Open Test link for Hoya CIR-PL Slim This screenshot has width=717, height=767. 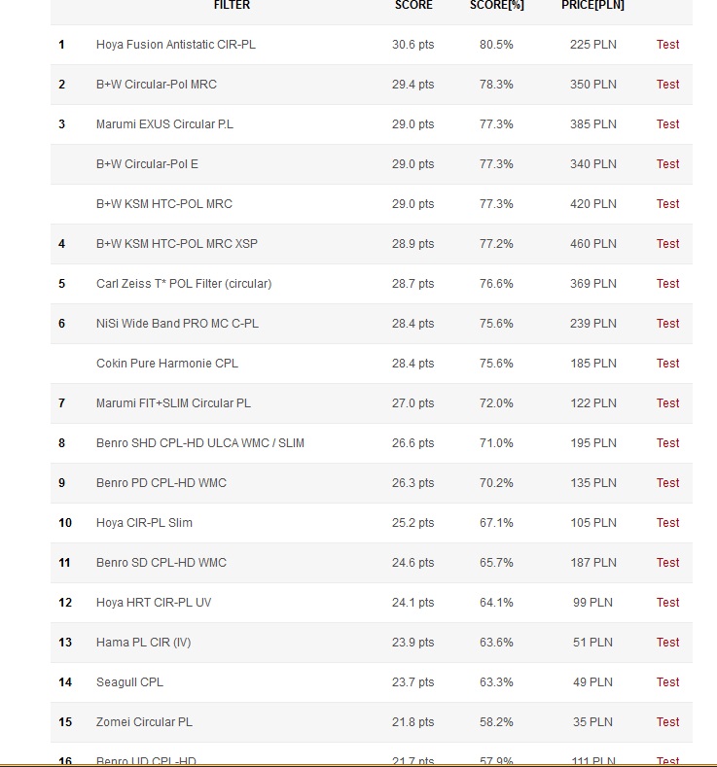pyautogui.click(x=667, y=523)
